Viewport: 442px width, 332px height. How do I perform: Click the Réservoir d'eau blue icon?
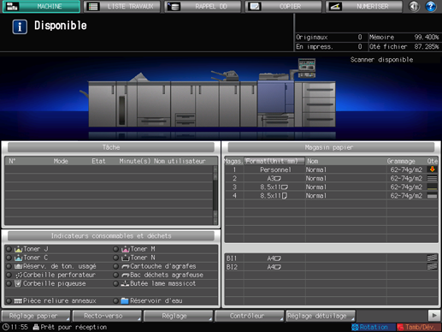pyautogui.click(x=125, y=300)
